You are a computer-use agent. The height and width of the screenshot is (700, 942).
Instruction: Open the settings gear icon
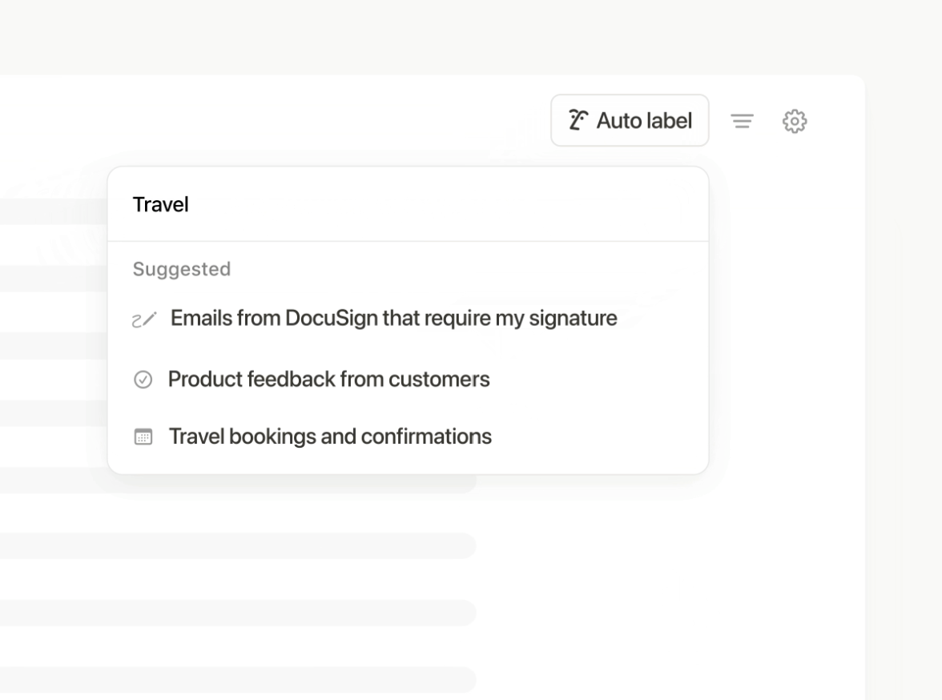pos(795,122)
